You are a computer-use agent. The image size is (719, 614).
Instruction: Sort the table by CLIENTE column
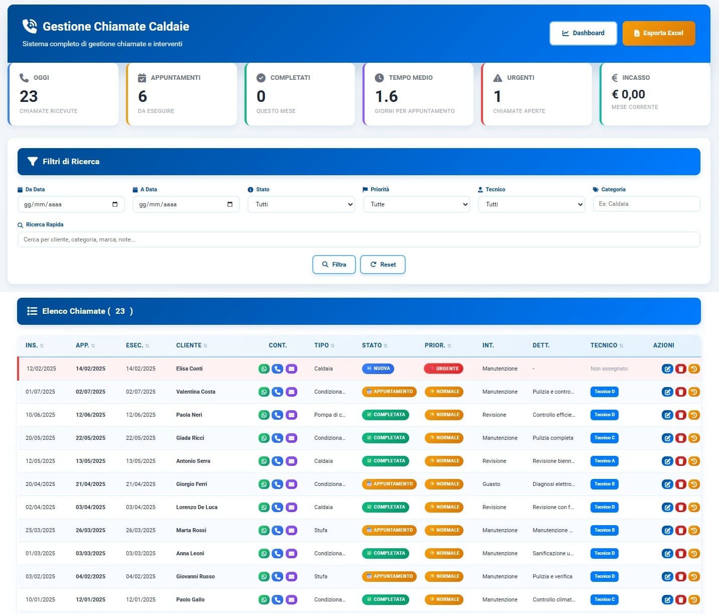(191, 345)
